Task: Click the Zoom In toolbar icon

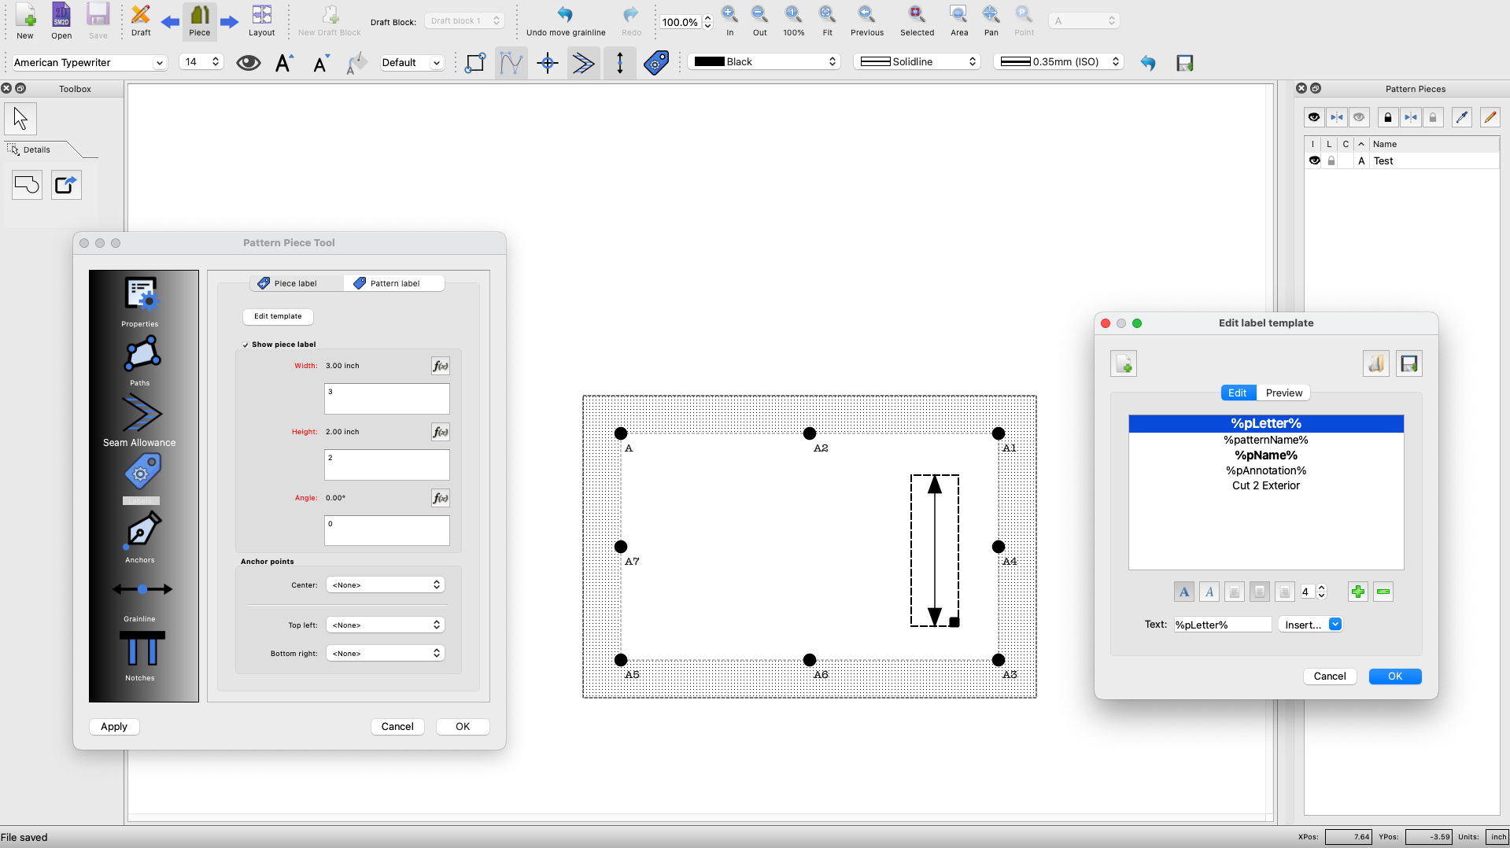Action: [729, 14]
